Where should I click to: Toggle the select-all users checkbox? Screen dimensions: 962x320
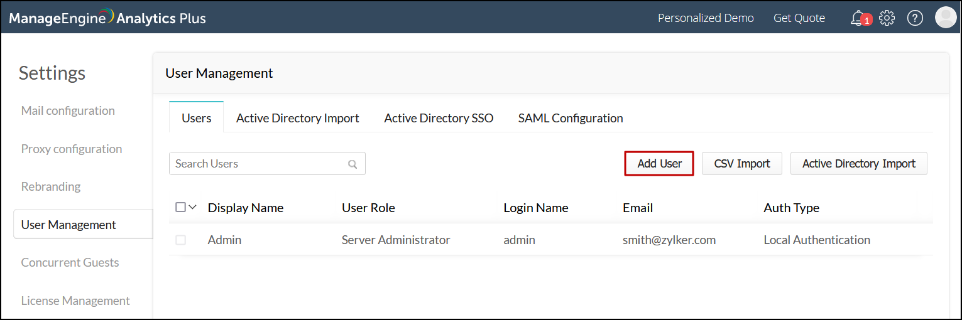[x=181, y=207]
